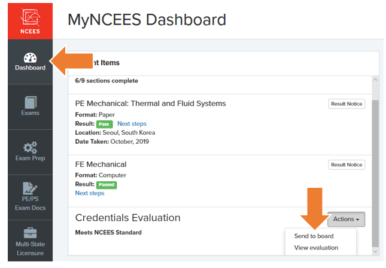The height and width of the screenshot is (268, 386).
Task: Follow Next steps link under FE Mechanical
Action: coord(90,193)
